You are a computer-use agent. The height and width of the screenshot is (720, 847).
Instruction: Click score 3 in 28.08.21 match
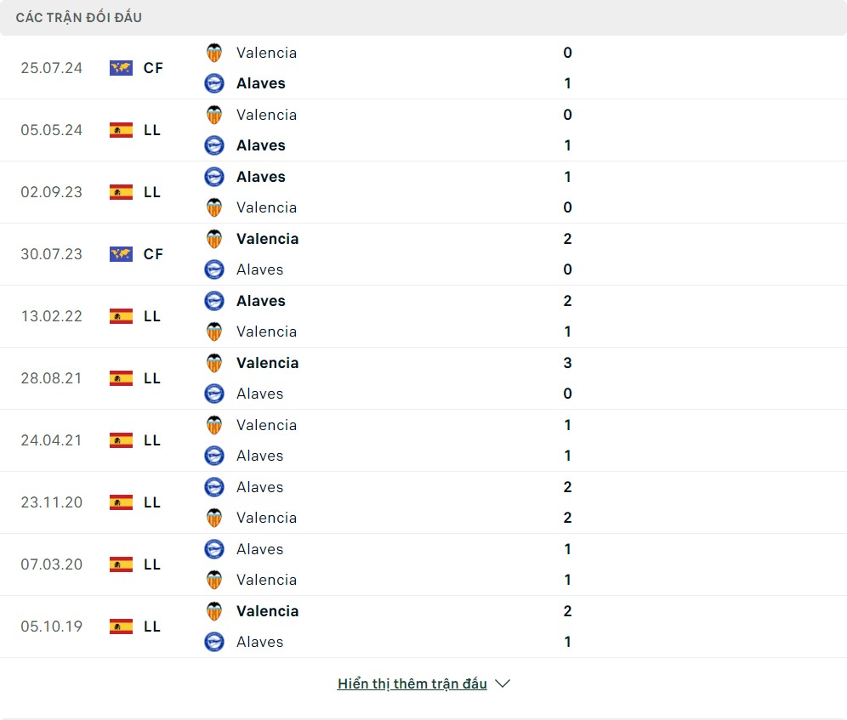pyautogui.click(x=567, y=363)
